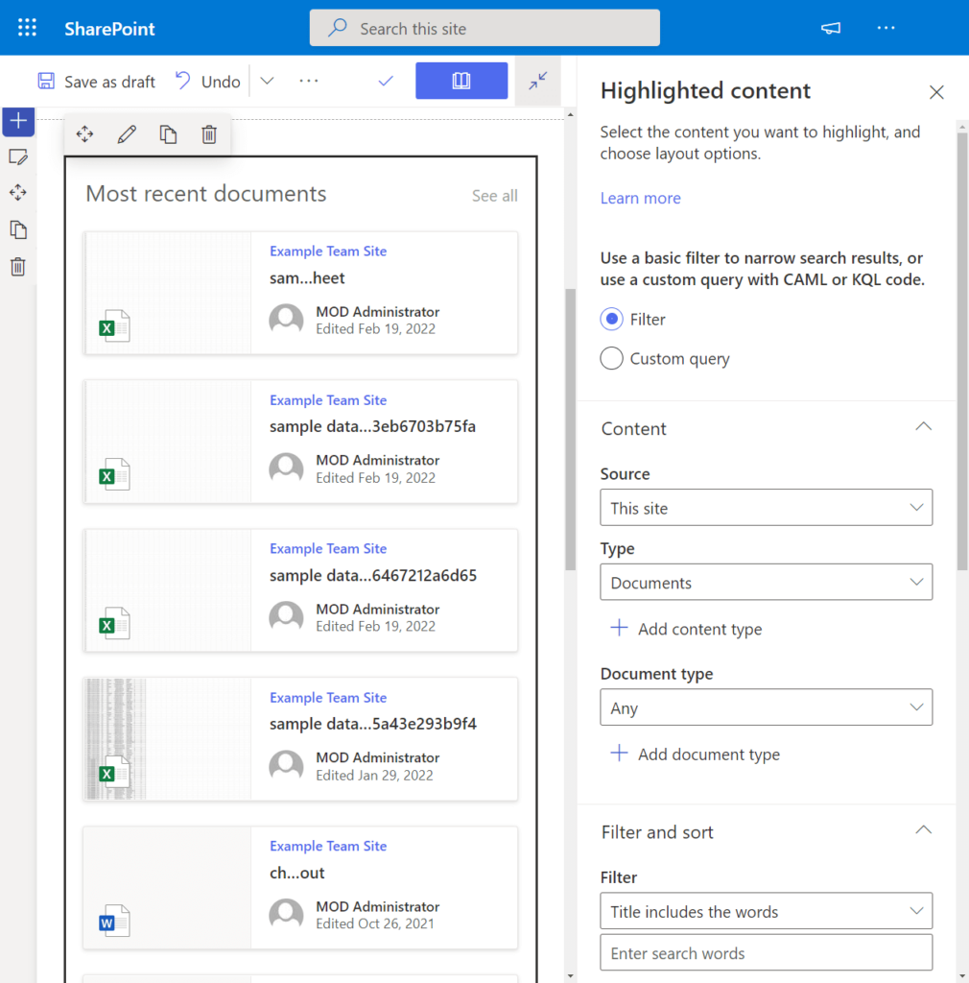The height and width of the screenshot is (983, 969).
Task: Click the Enter search words field
Action: pyautogui.click(x=766, y=953)
